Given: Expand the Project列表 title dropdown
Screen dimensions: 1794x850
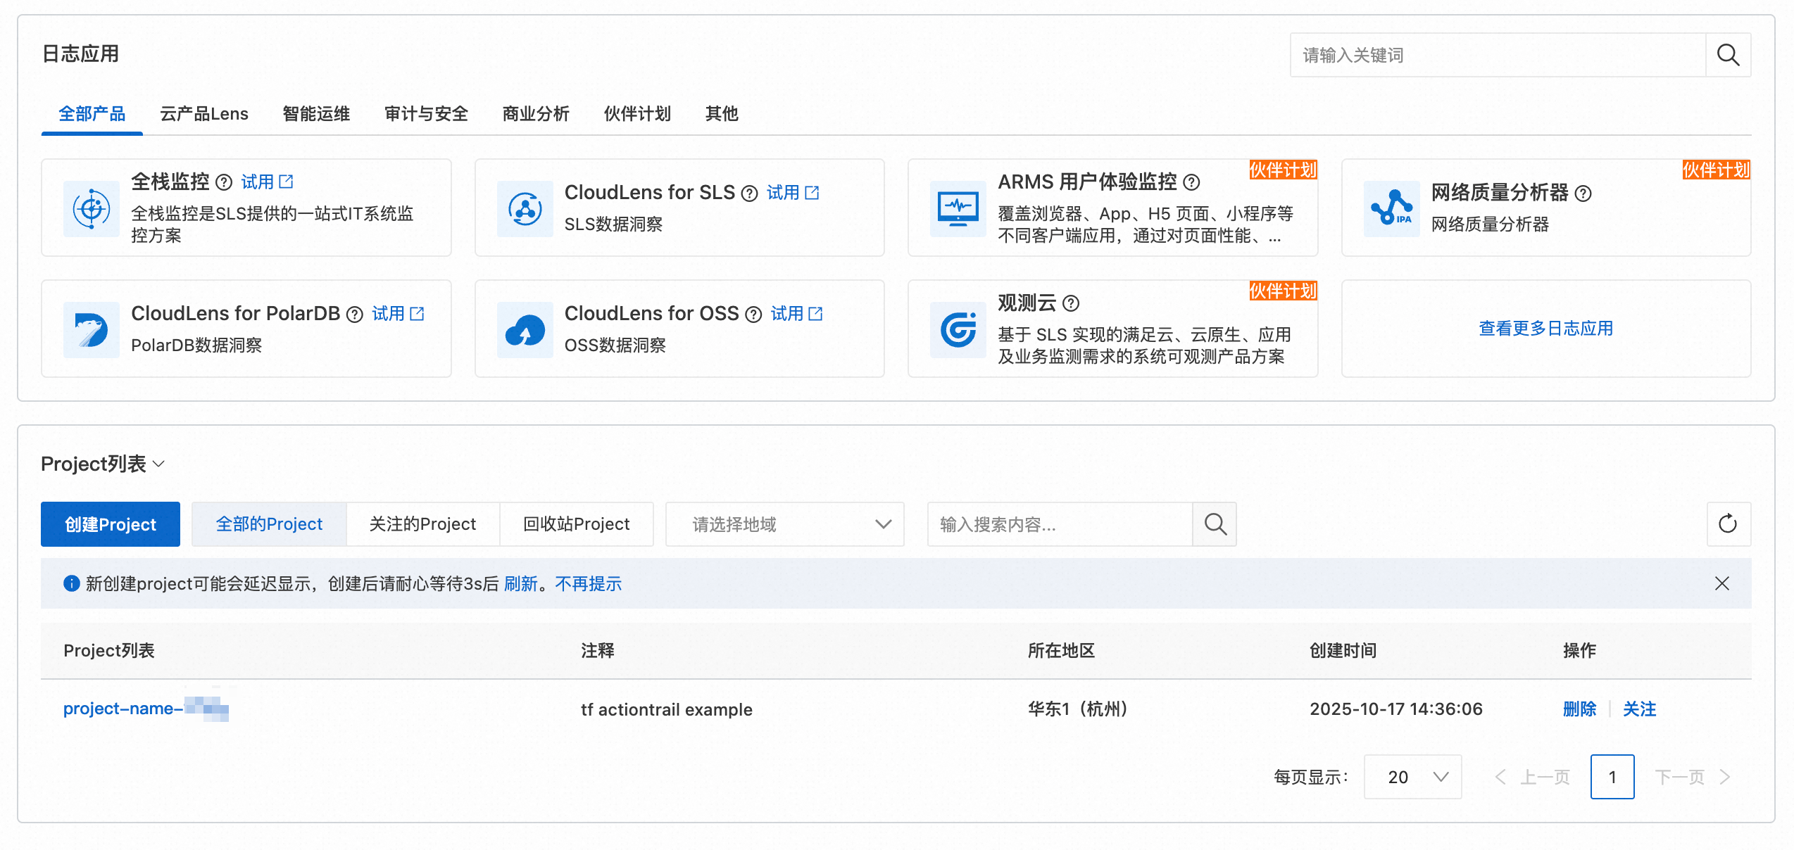Looking at the screenshot, I should 159,464.
